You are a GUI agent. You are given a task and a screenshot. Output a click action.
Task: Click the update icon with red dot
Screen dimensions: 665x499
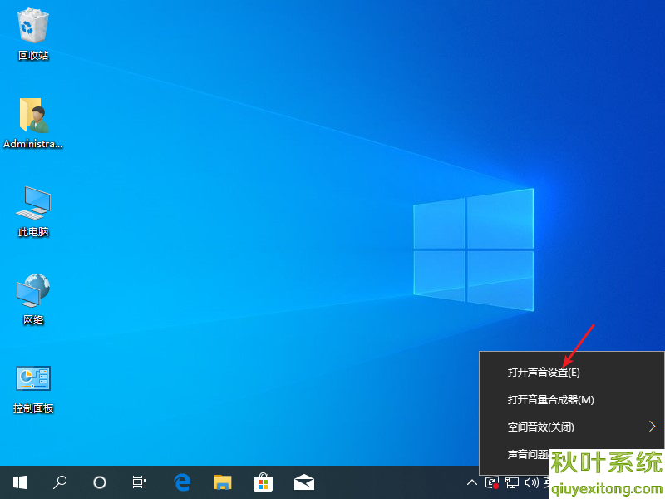tap(492, 483)
